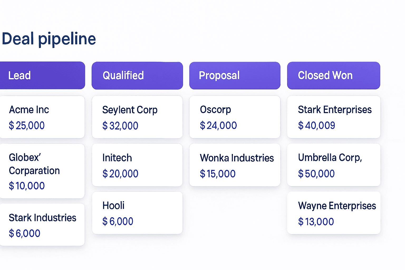This screenshot has width=405, height=270.
Task: Open the Wonka Industries deal card
Action: [235, 165]
